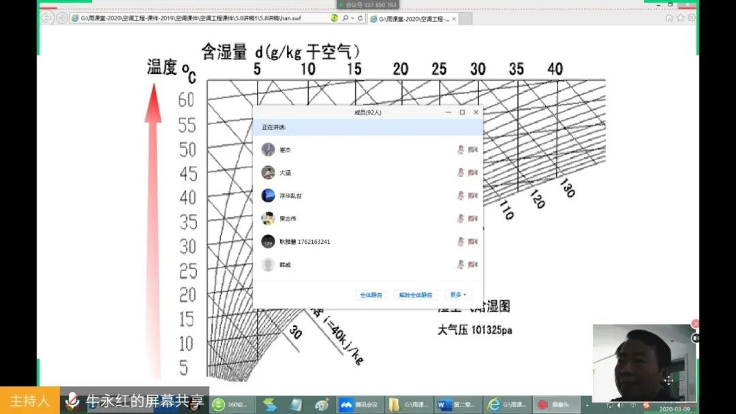Click the microphone icon for 韩威
Screen dimensions: 736x414
pos(461,265)
